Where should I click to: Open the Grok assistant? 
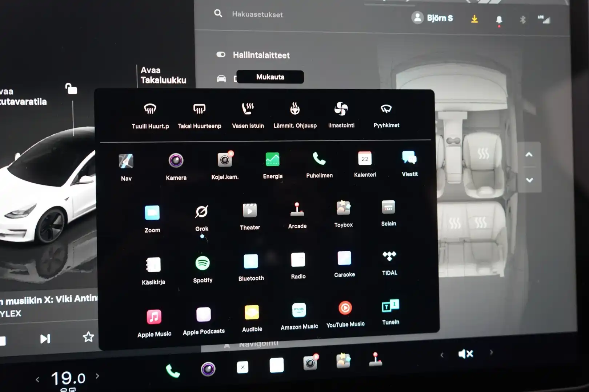pos(202,218)
